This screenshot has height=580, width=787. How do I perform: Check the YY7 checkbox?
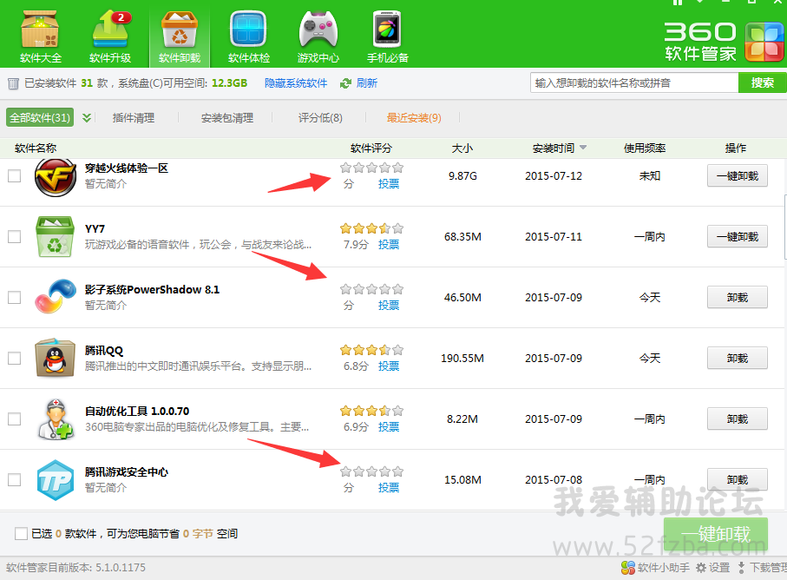click(15, 236)
